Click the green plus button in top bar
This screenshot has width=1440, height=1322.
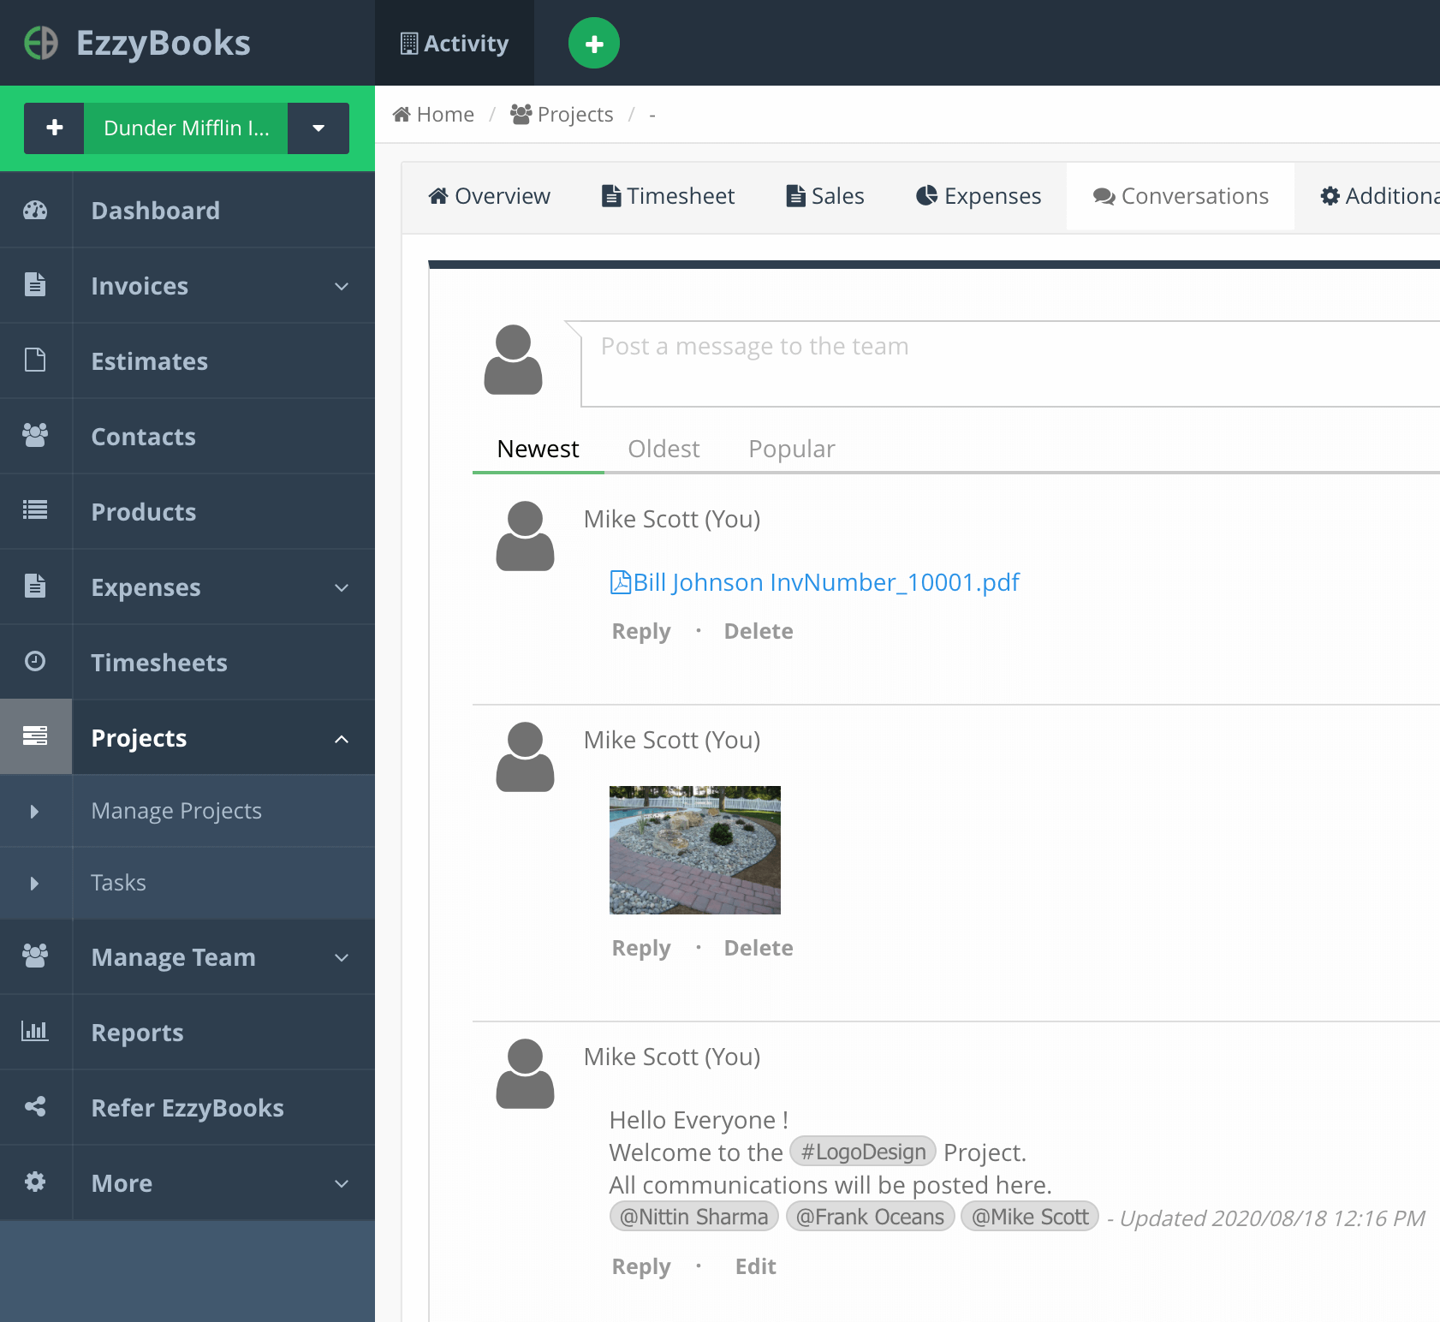click(x=592, y=42)
